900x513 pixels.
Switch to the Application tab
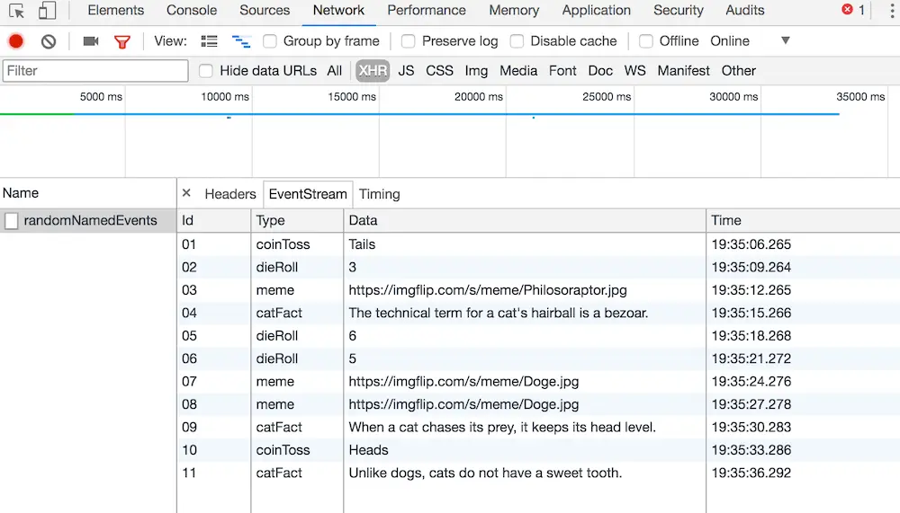coord(597,10)
